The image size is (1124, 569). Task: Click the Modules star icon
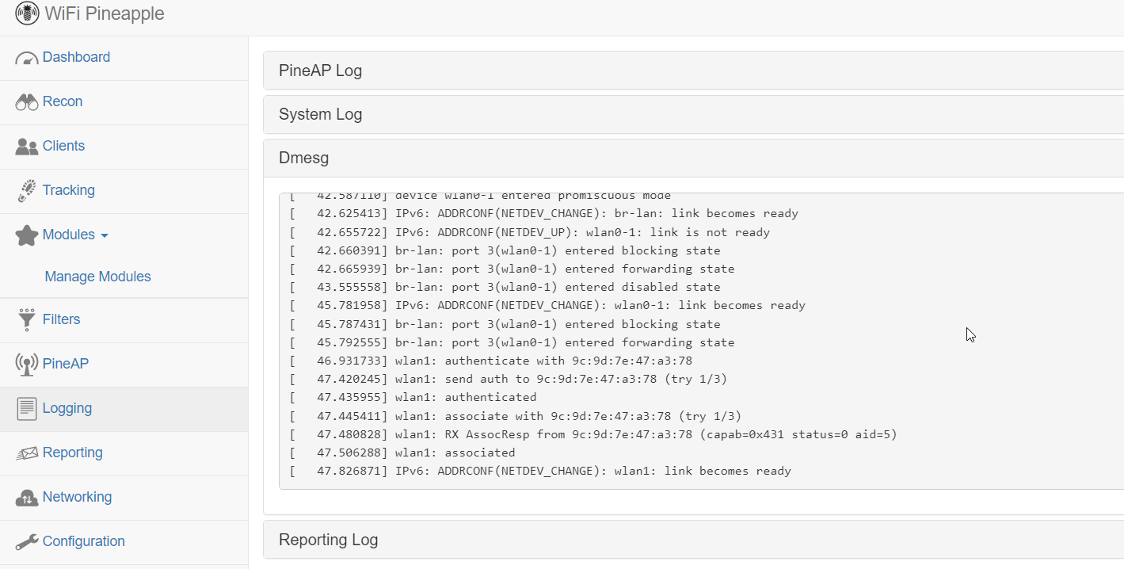click(x=27, y=235)
